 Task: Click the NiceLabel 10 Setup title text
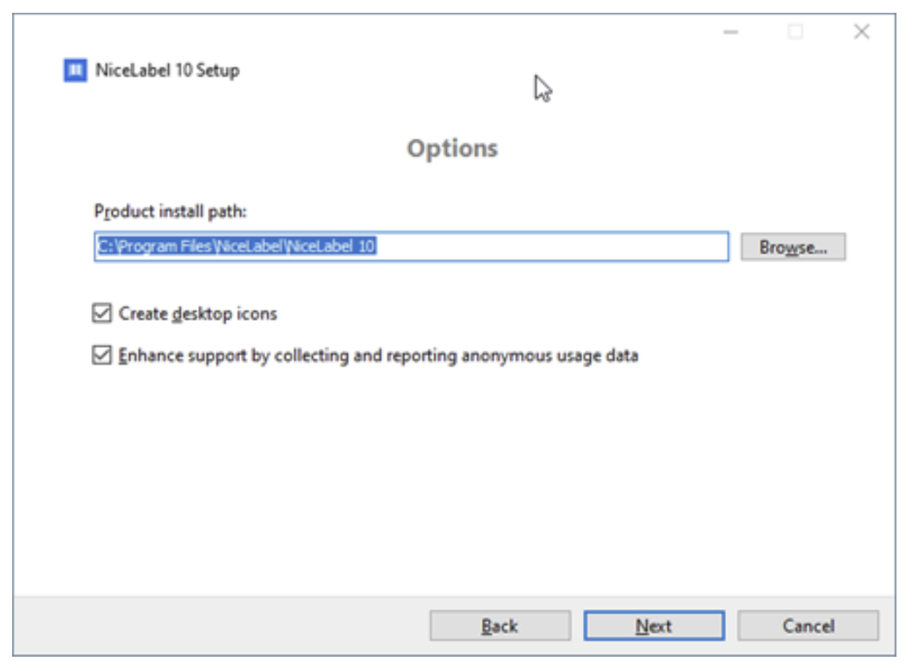167,71
